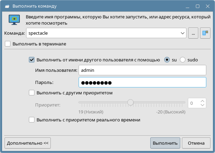This screenshot has height=153, width=215.
Task: Close the dialog with the X button
Action: (207, 6)
